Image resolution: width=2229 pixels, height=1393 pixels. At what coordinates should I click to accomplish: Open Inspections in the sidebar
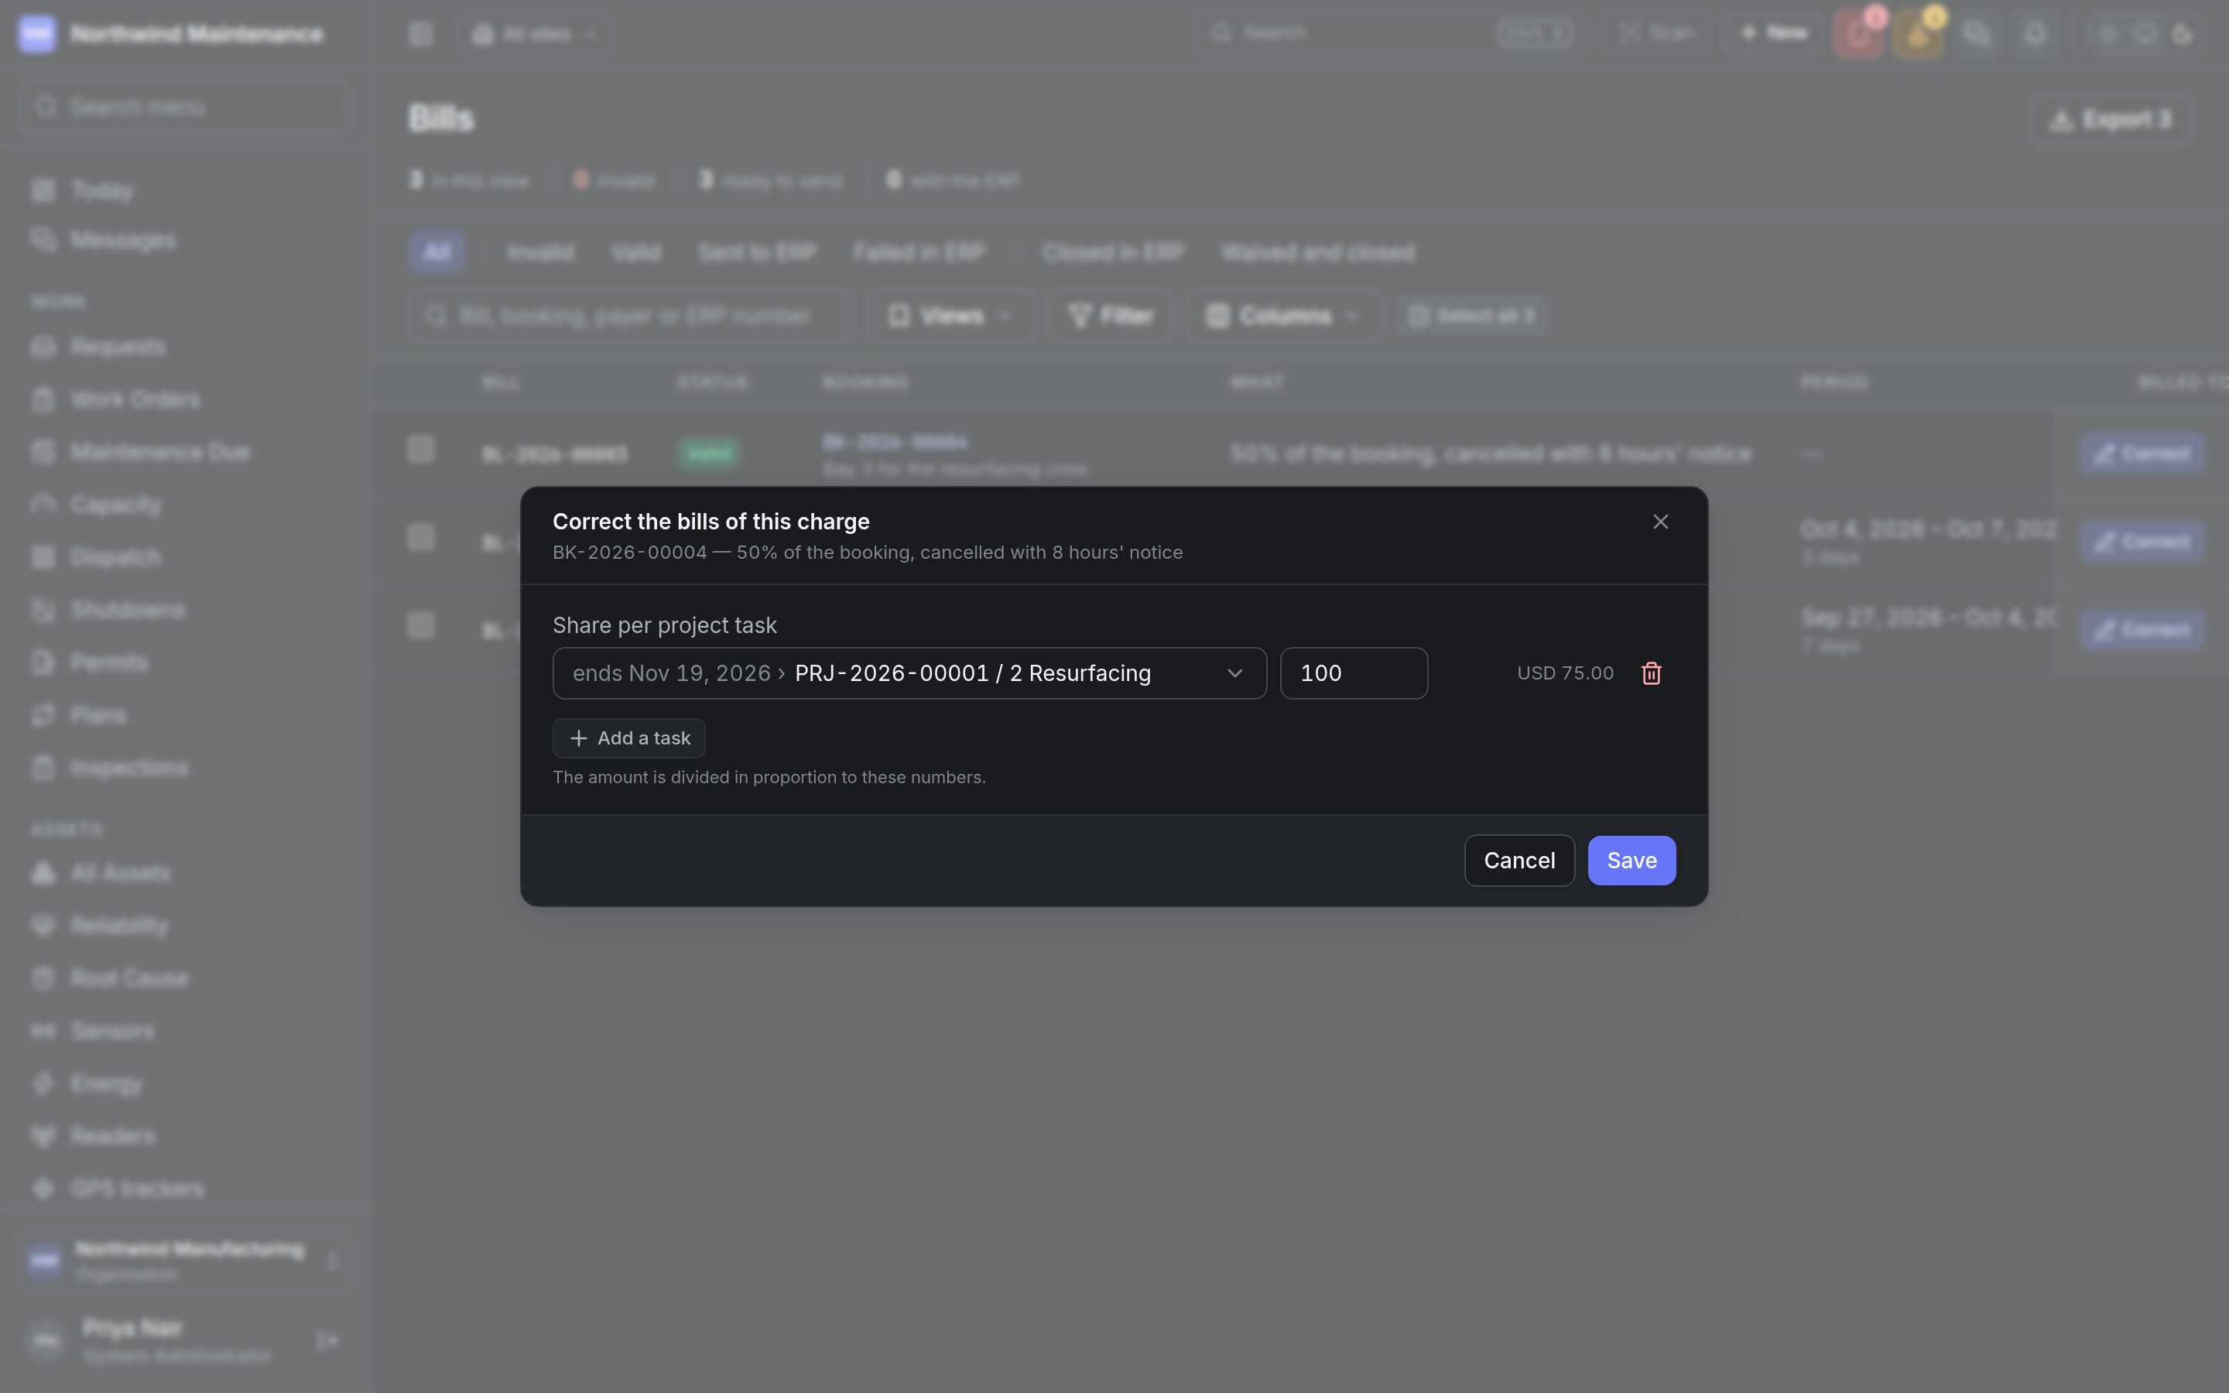pos(184,768)
